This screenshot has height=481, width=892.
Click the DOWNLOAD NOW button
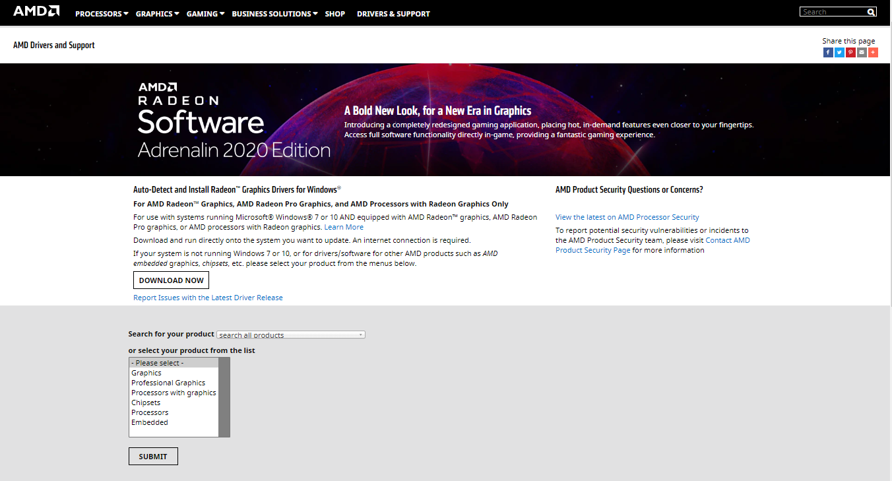click(171, 280)
